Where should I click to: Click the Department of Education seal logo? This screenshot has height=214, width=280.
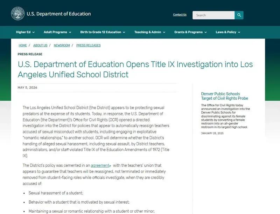(x=18, y=14)
